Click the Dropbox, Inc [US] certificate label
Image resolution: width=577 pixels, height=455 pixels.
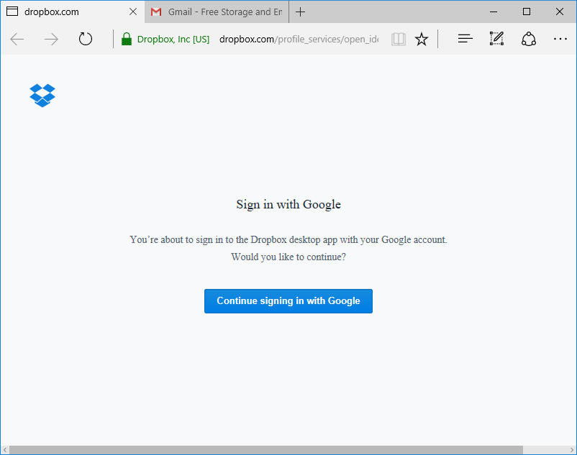173,39
